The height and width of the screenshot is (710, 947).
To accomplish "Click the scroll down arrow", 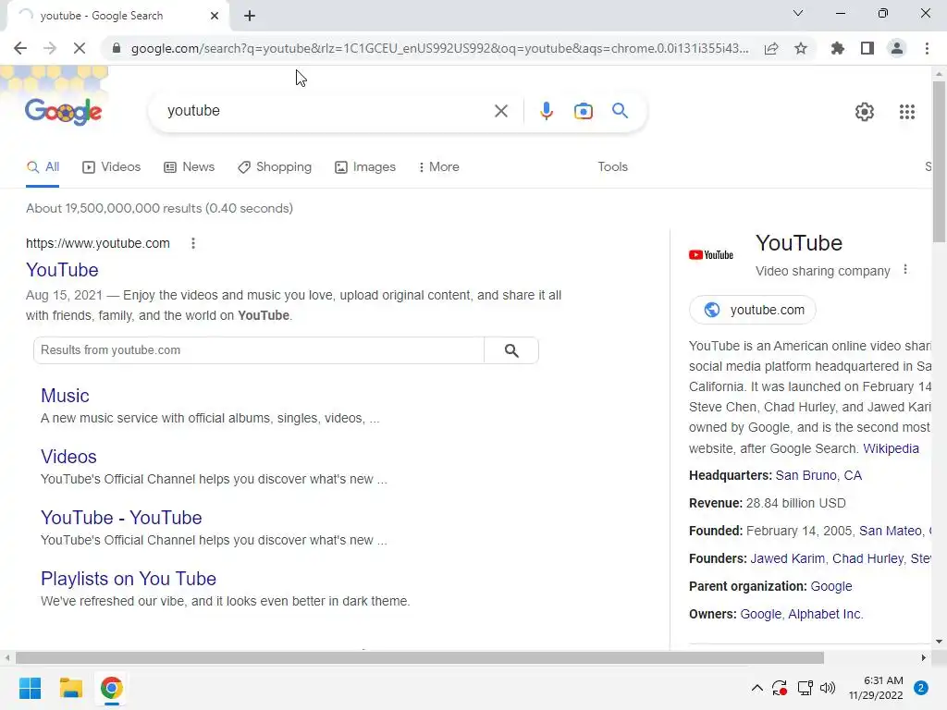I will click(939, 642).
